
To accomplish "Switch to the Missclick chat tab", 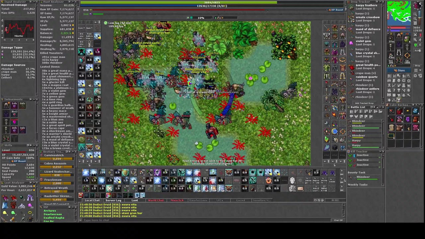I will [x=177, y=200].
